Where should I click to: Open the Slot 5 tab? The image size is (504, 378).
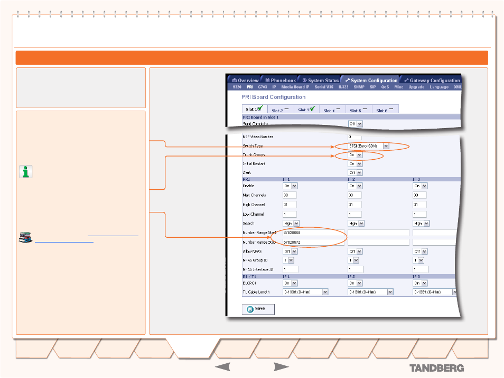[x=359, y=110]
